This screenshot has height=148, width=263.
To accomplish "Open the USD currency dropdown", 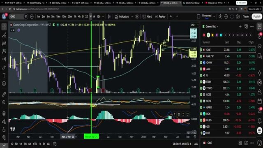I will click(x=194, y=25).
